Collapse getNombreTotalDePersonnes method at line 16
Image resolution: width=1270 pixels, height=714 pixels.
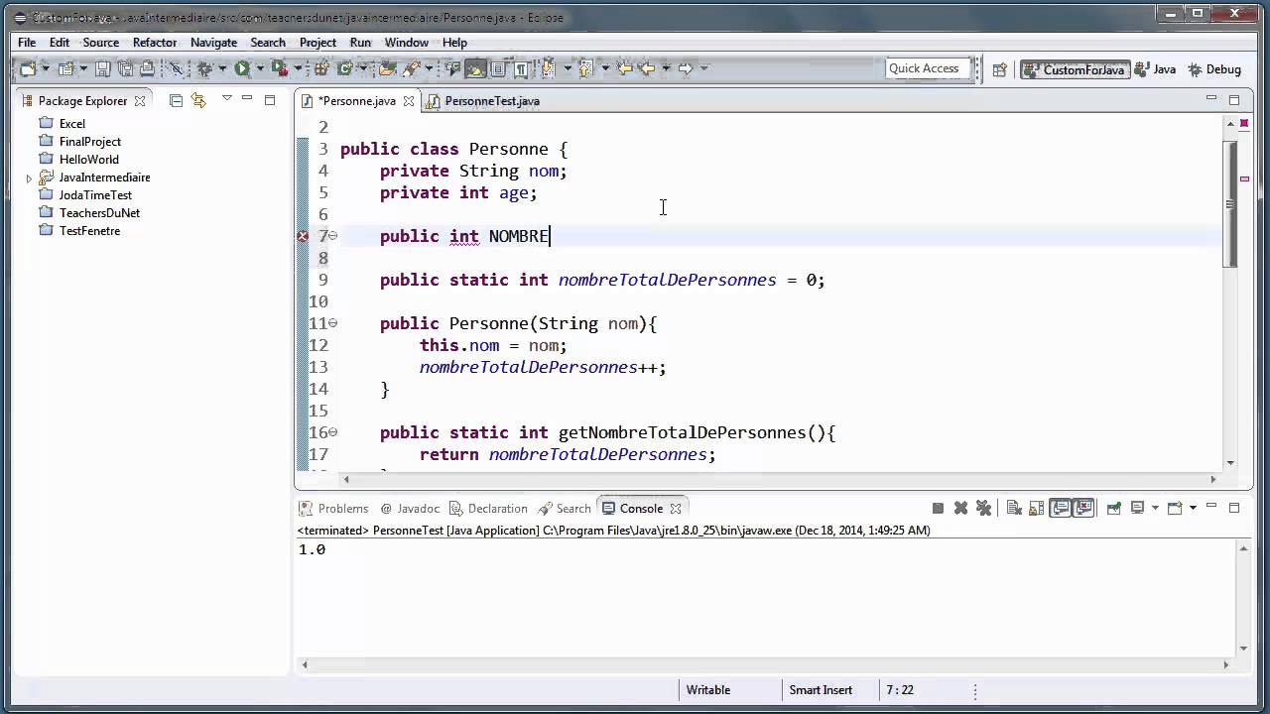(333, 431)
